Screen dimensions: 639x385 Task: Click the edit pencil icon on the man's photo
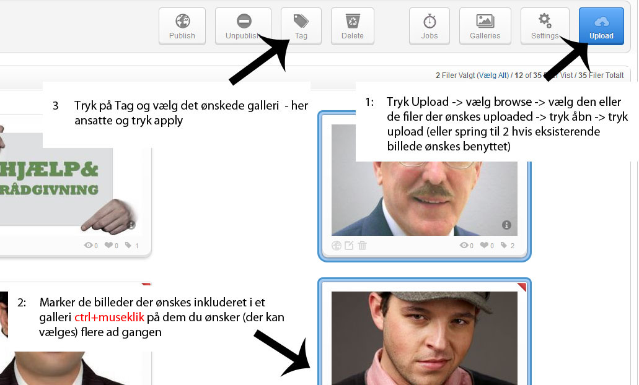coord(349,245)
